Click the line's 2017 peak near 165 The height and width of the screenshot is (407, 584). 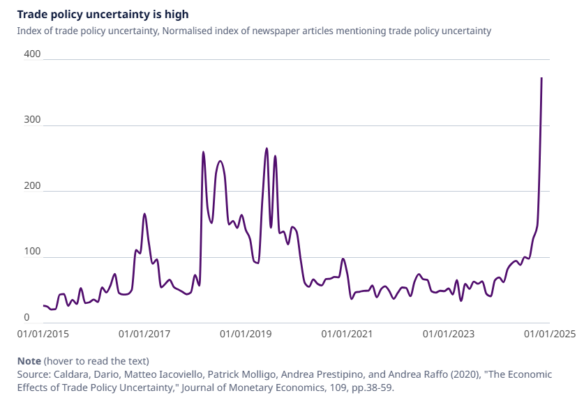[x=144, y=214]
